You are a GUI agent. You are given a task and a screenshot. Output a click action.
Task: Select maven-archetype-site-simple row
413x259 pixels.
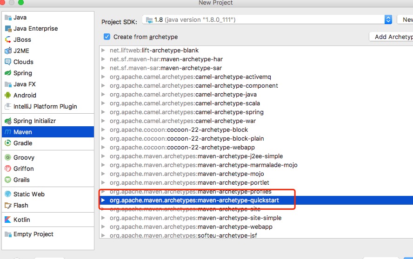coord(256,218)
